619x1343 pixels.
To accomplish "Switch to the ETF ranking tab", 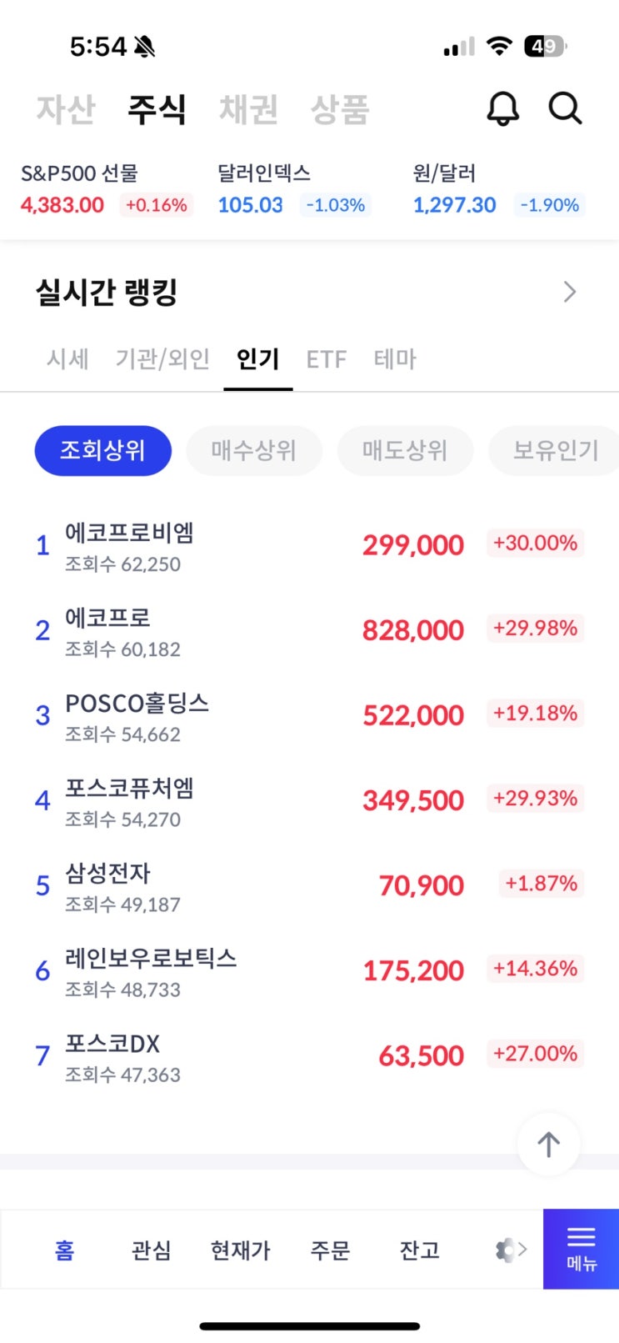I will pyautogui.click(x=326, y=359).
